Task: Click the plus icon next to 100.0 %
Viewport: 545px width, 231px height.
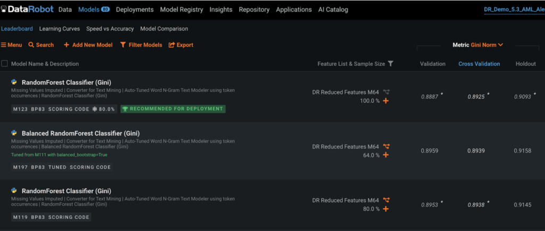Action: (x=385, y=101)
